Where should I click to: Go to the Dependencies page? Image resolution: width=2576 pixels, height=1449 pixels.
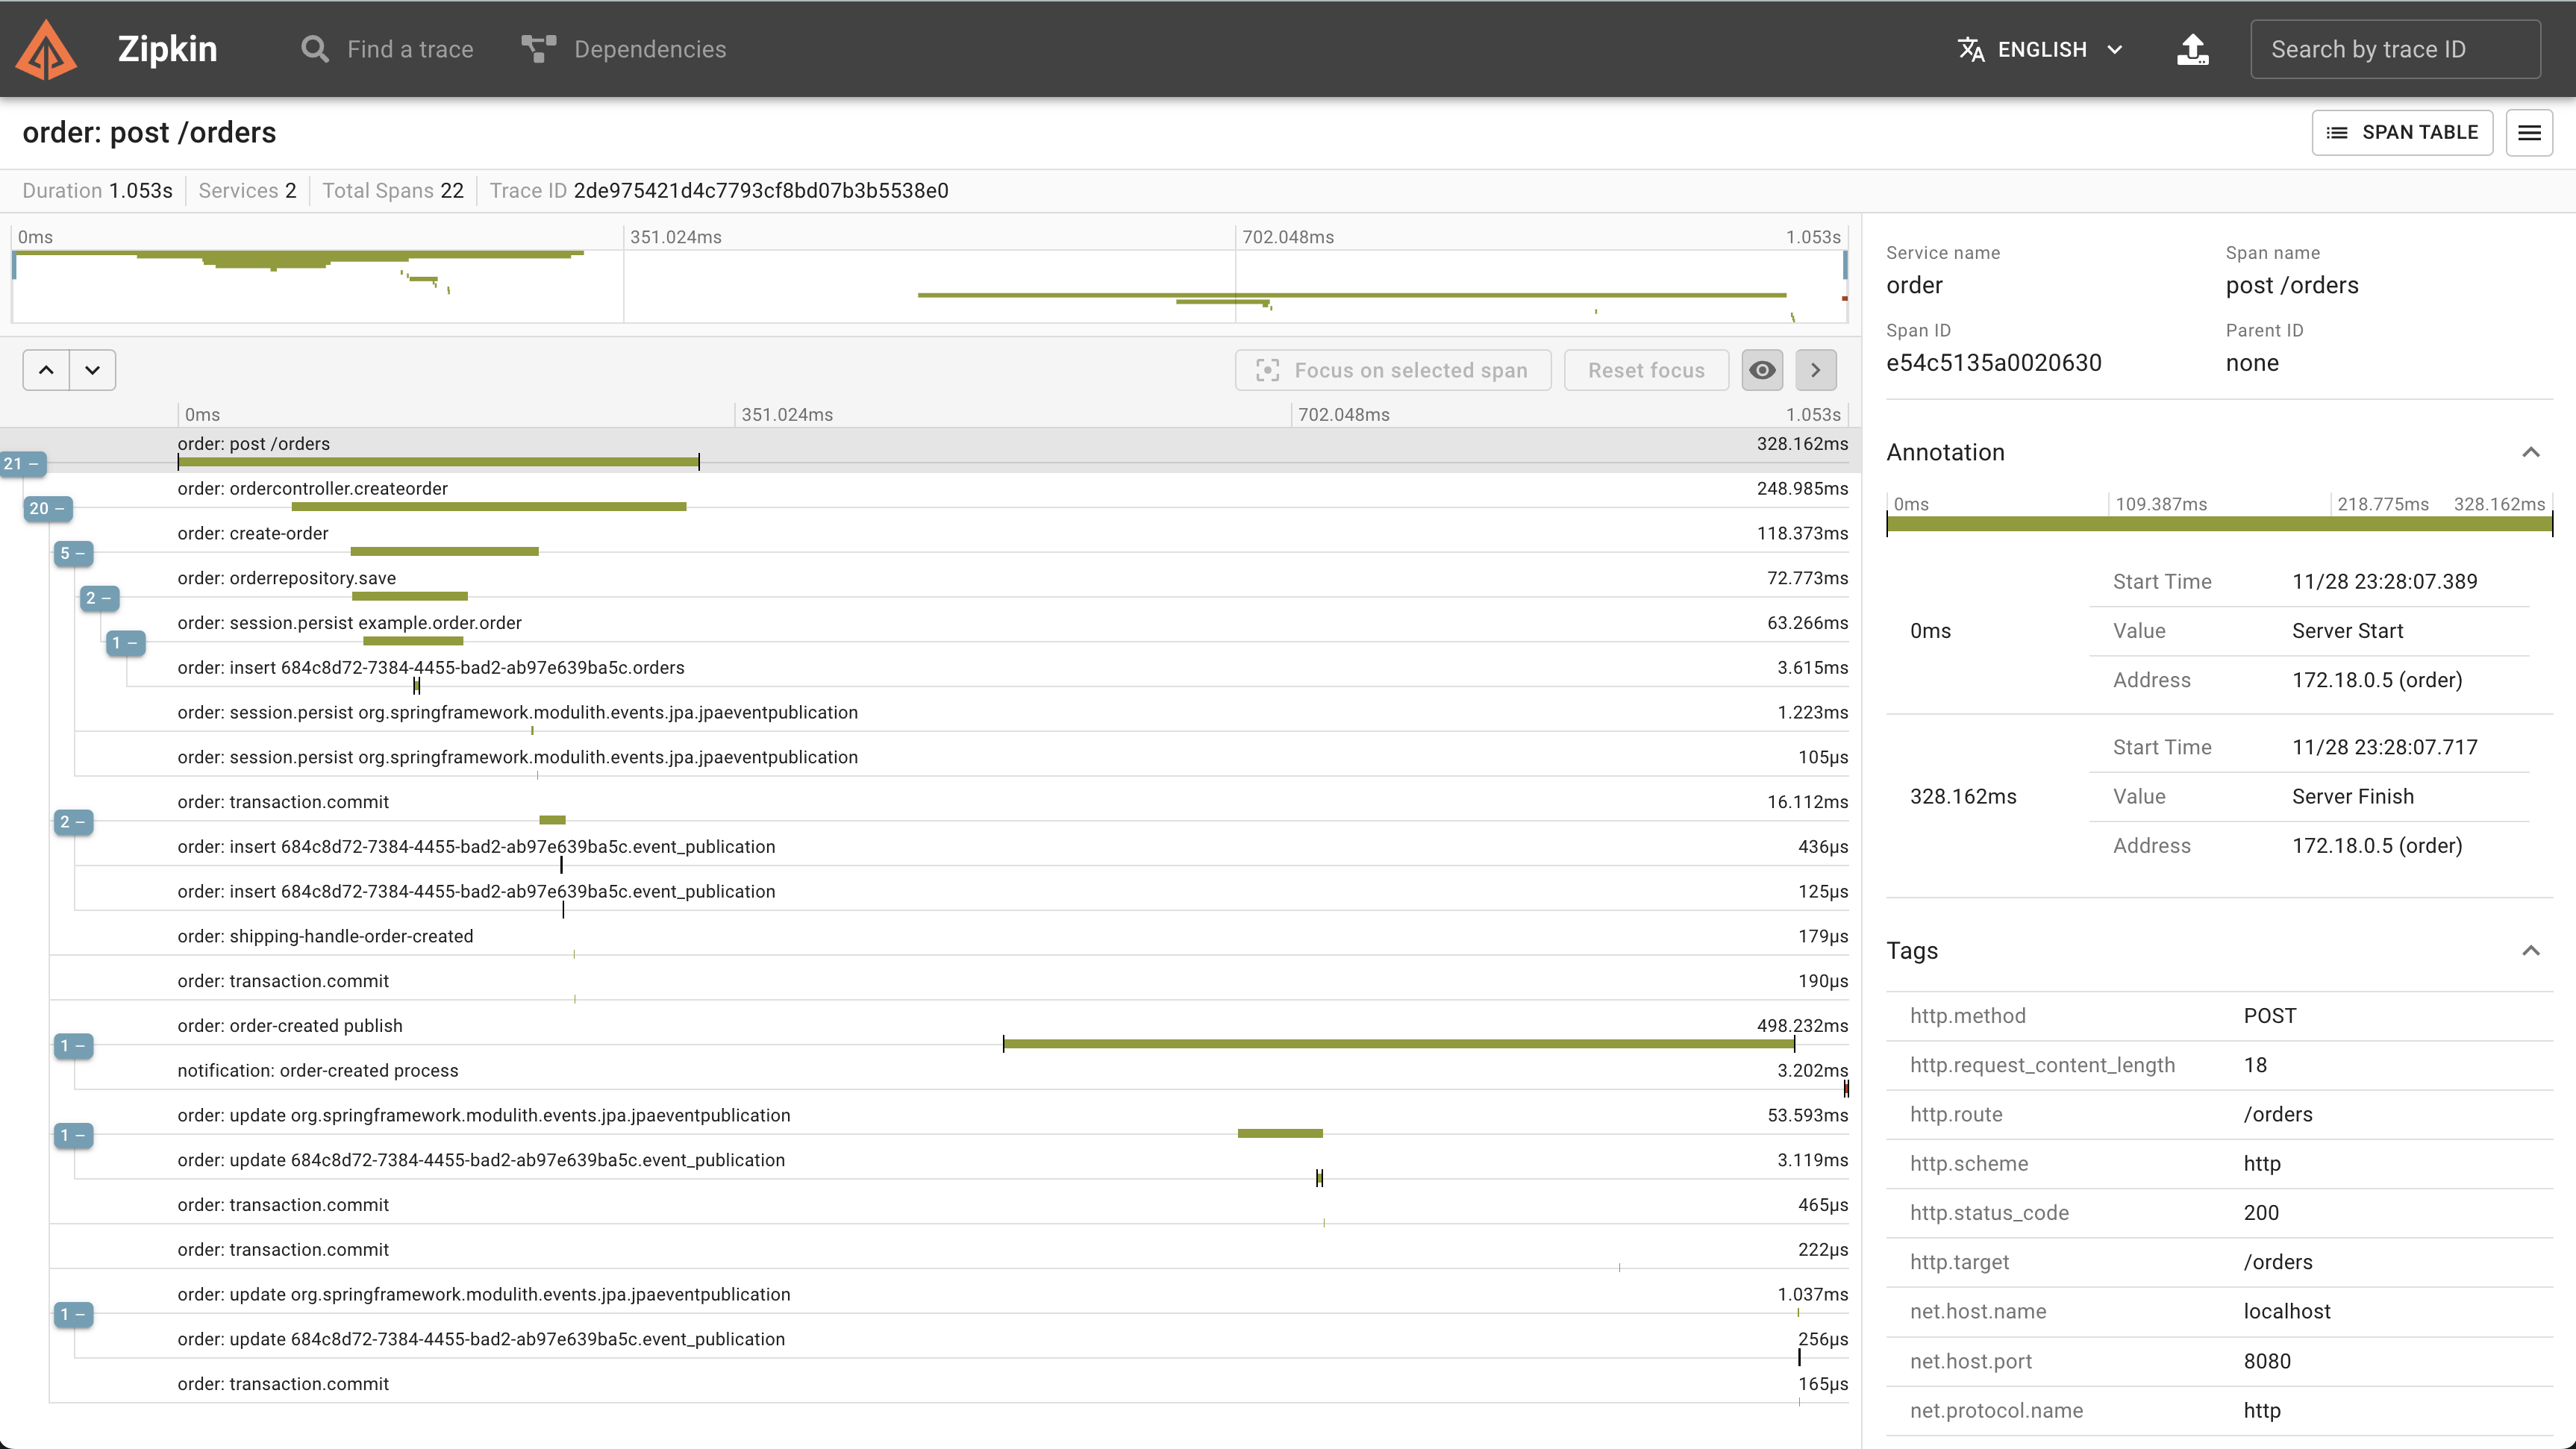(624, 50)
